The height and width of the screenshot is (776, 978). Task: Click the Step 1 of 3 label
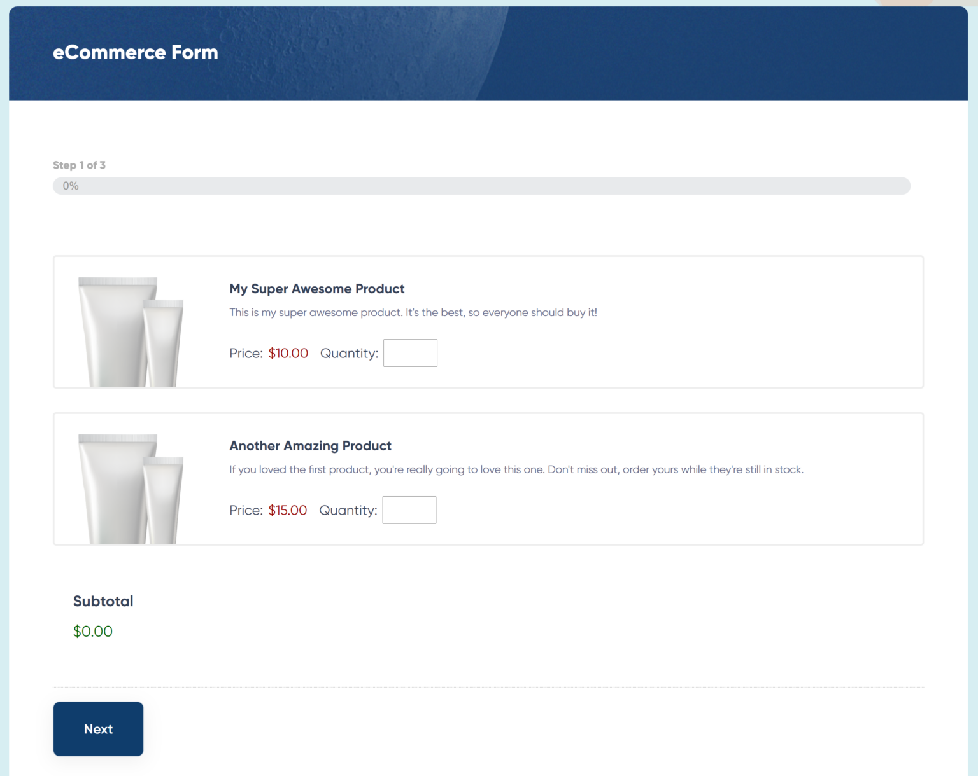(x=79, y=165)
